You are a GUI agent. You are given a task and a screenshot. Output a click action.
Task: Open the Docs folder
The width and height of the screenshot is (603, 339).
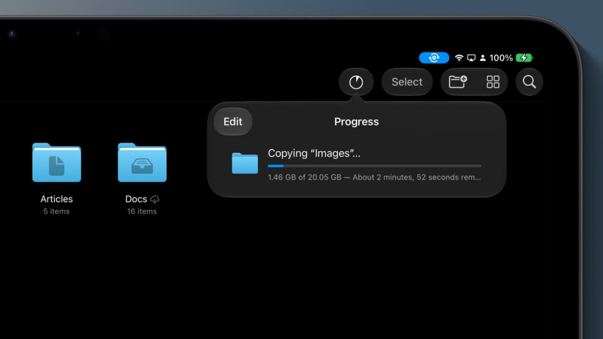pyautogui.click(x=142, y=162)
